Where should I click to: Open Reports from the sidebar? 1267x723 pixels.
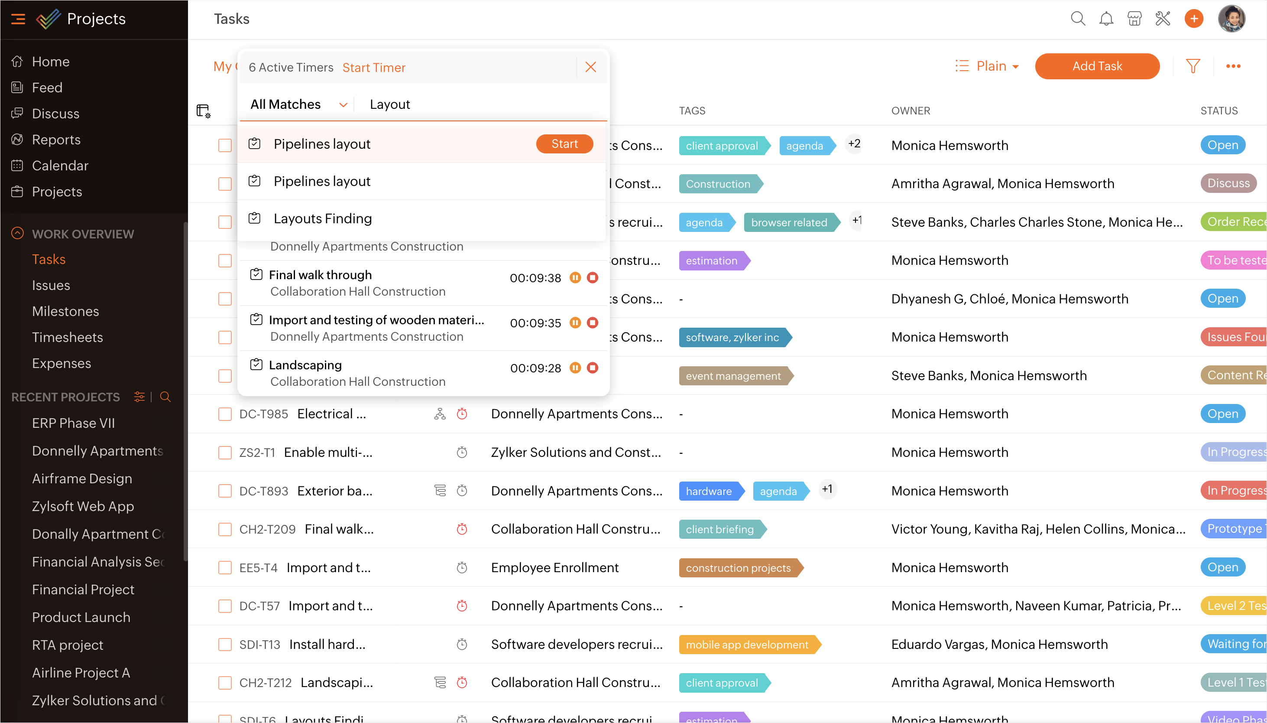[x=56, y=140]
